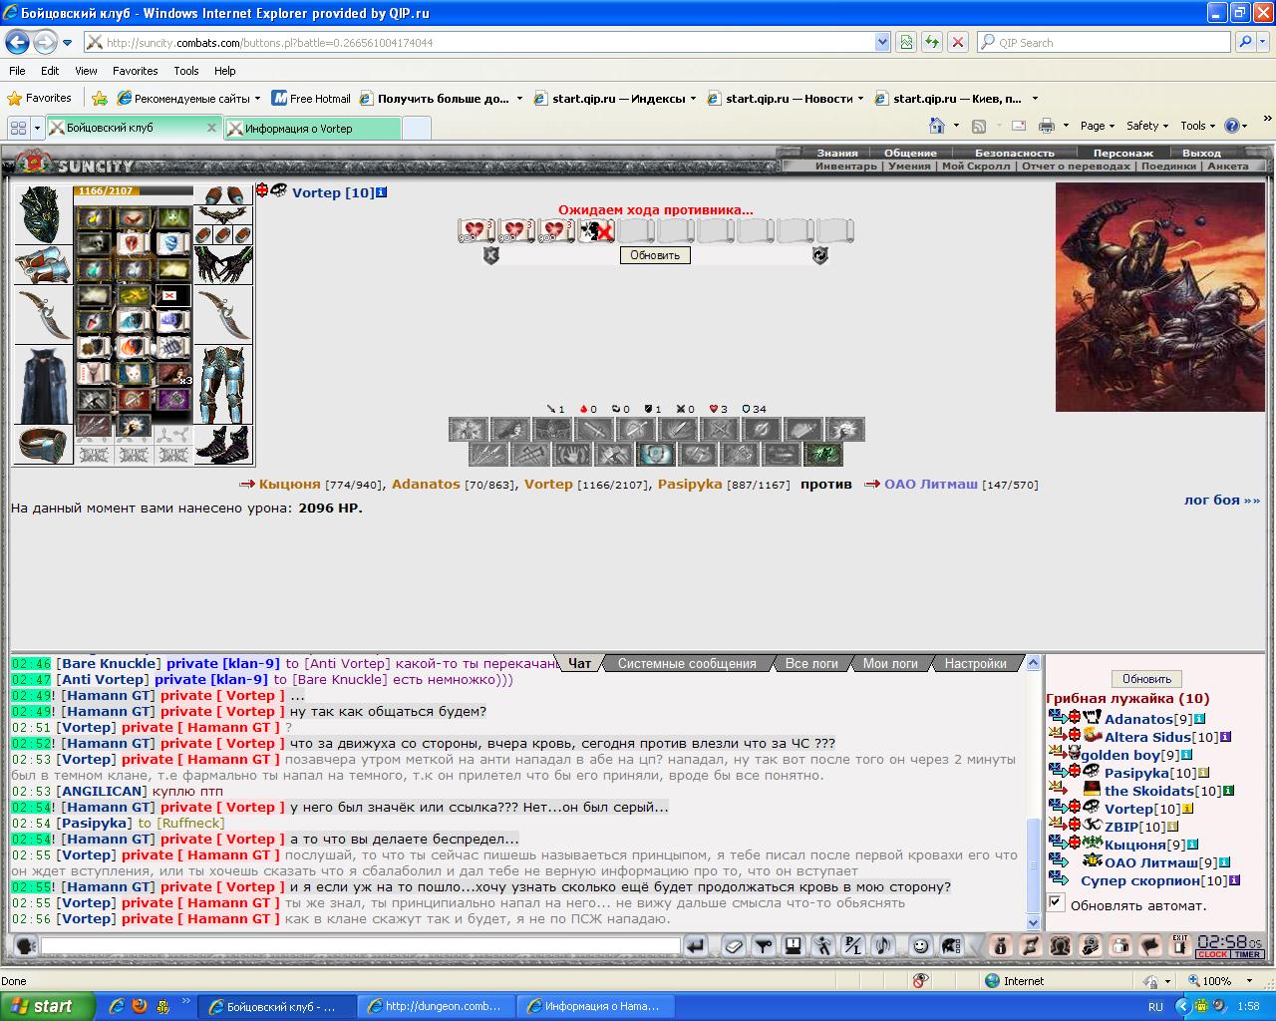Image resolution: width=1276 pixels, height=1021 pixels.
Task: Click the Favorites button
Action: coord(39,98)
